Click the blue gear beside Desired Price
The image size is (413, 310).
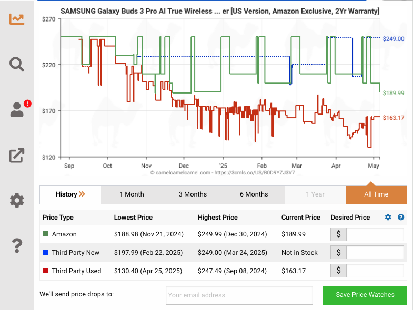pyautogui.click(x=388, y=218)
